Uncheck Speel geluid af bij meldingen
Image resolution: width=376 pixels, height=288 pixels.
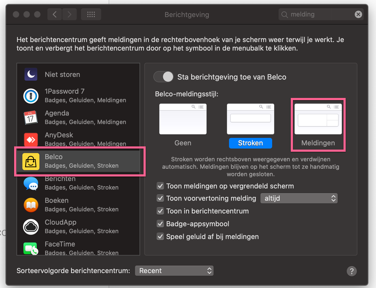click(x=160, y=236)
